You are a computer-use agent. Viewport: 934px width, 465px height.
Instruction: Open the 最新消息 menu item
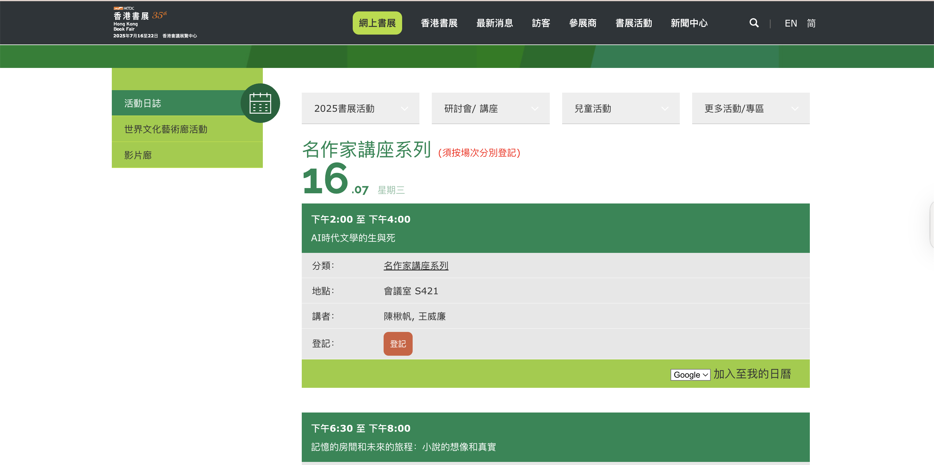coord(494,23)
